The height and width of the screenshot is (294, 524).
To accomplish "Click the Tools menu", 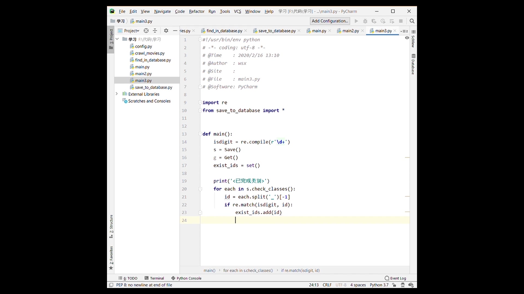I will (225, 11).
